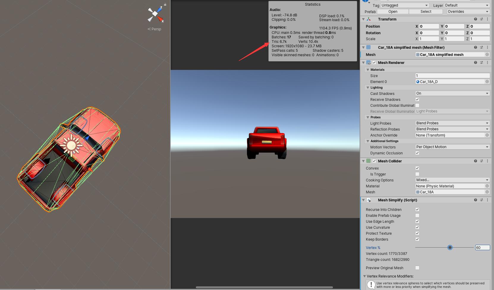The width and height of the screenshot is (494, 290).
Task: Click the help icon on the Mesh Collider component
Action: point(475,161)
